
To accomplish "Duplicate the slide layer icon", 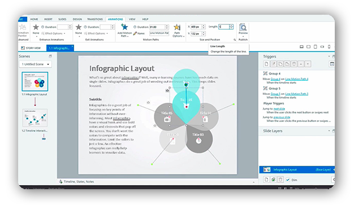I will pos(273,180).
